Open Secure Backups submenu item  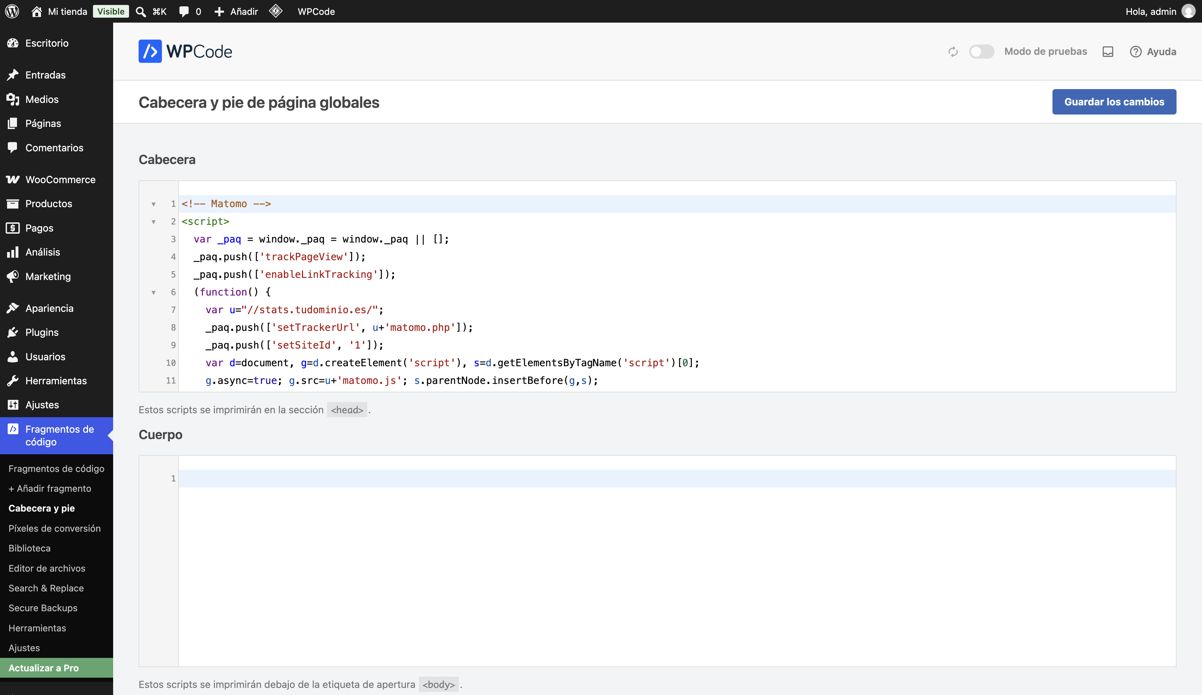pyautogui.click(x=43, y=608)
